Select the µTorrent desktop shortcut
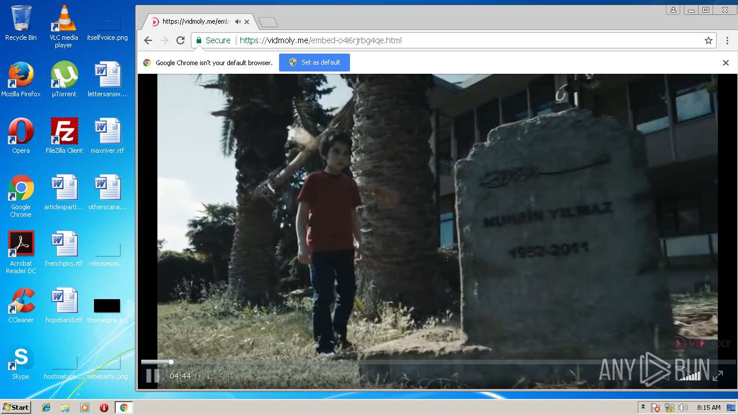 pyautogui.click(x=63, y=80)
